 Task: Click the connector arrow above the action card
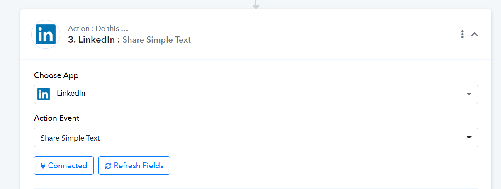[256, 4]
